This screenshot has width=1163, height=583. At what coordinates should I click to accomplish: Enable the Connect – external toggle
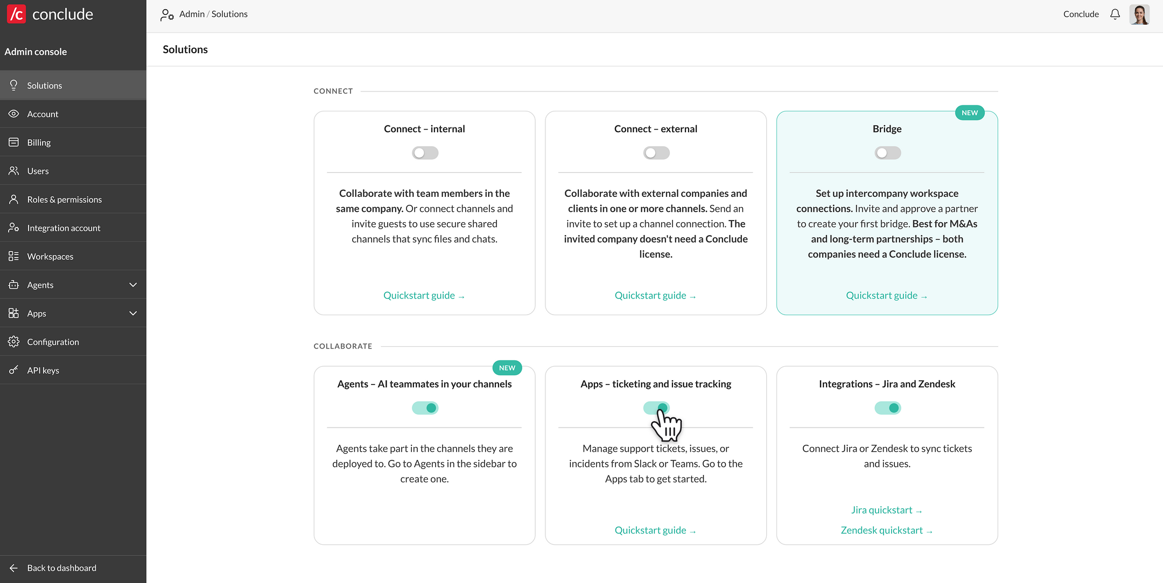656,153
